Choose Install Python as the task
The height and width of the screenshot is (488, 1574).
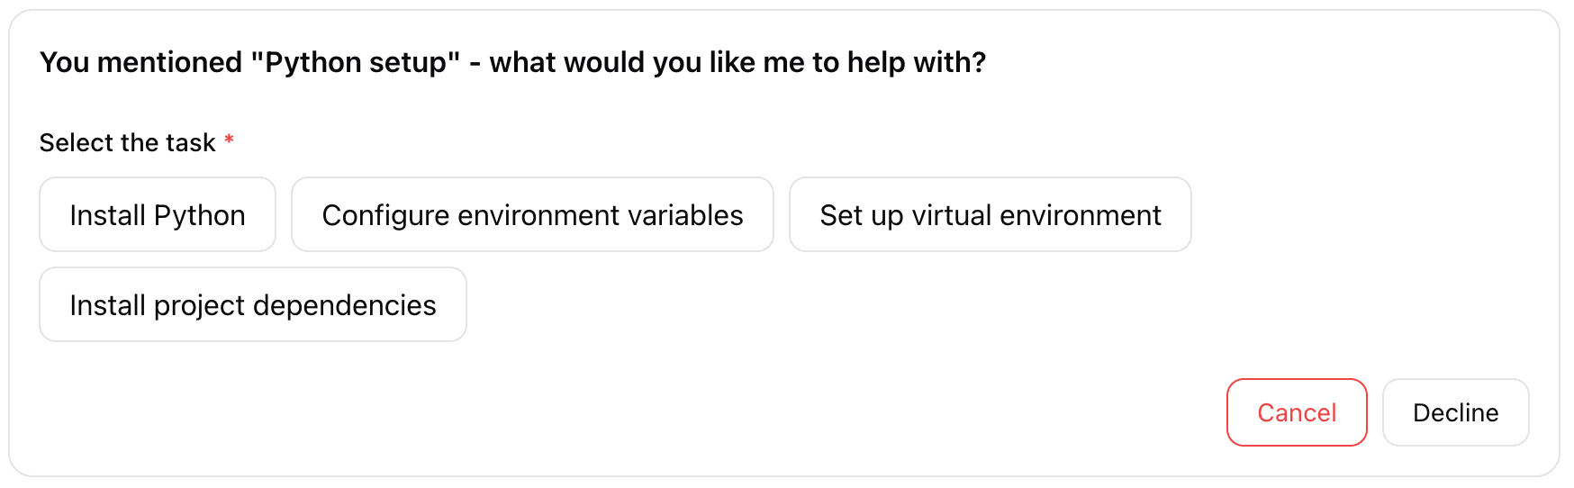(x=158, y=215)
